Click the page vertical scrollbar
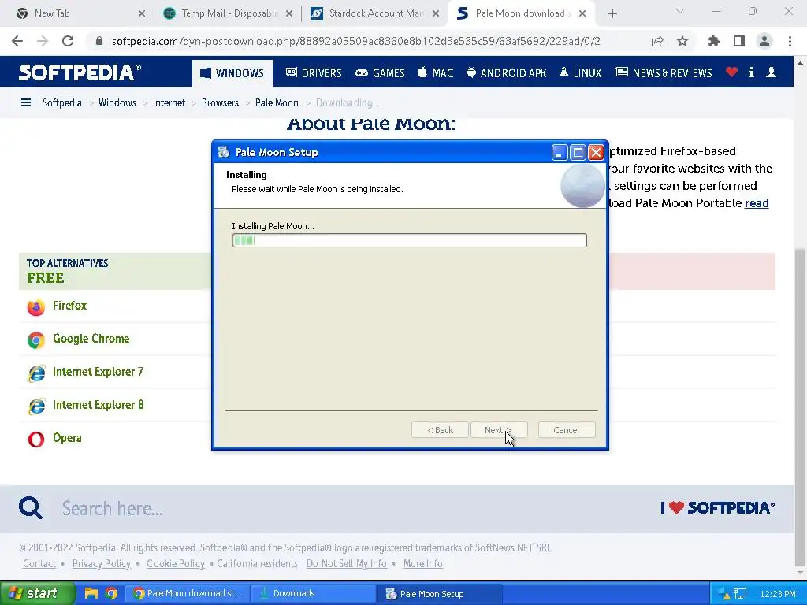 [x=800, y=406]
